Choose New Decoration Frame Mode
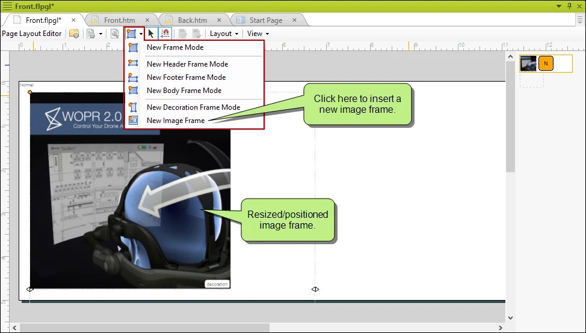586x333 pixels. 194,107
